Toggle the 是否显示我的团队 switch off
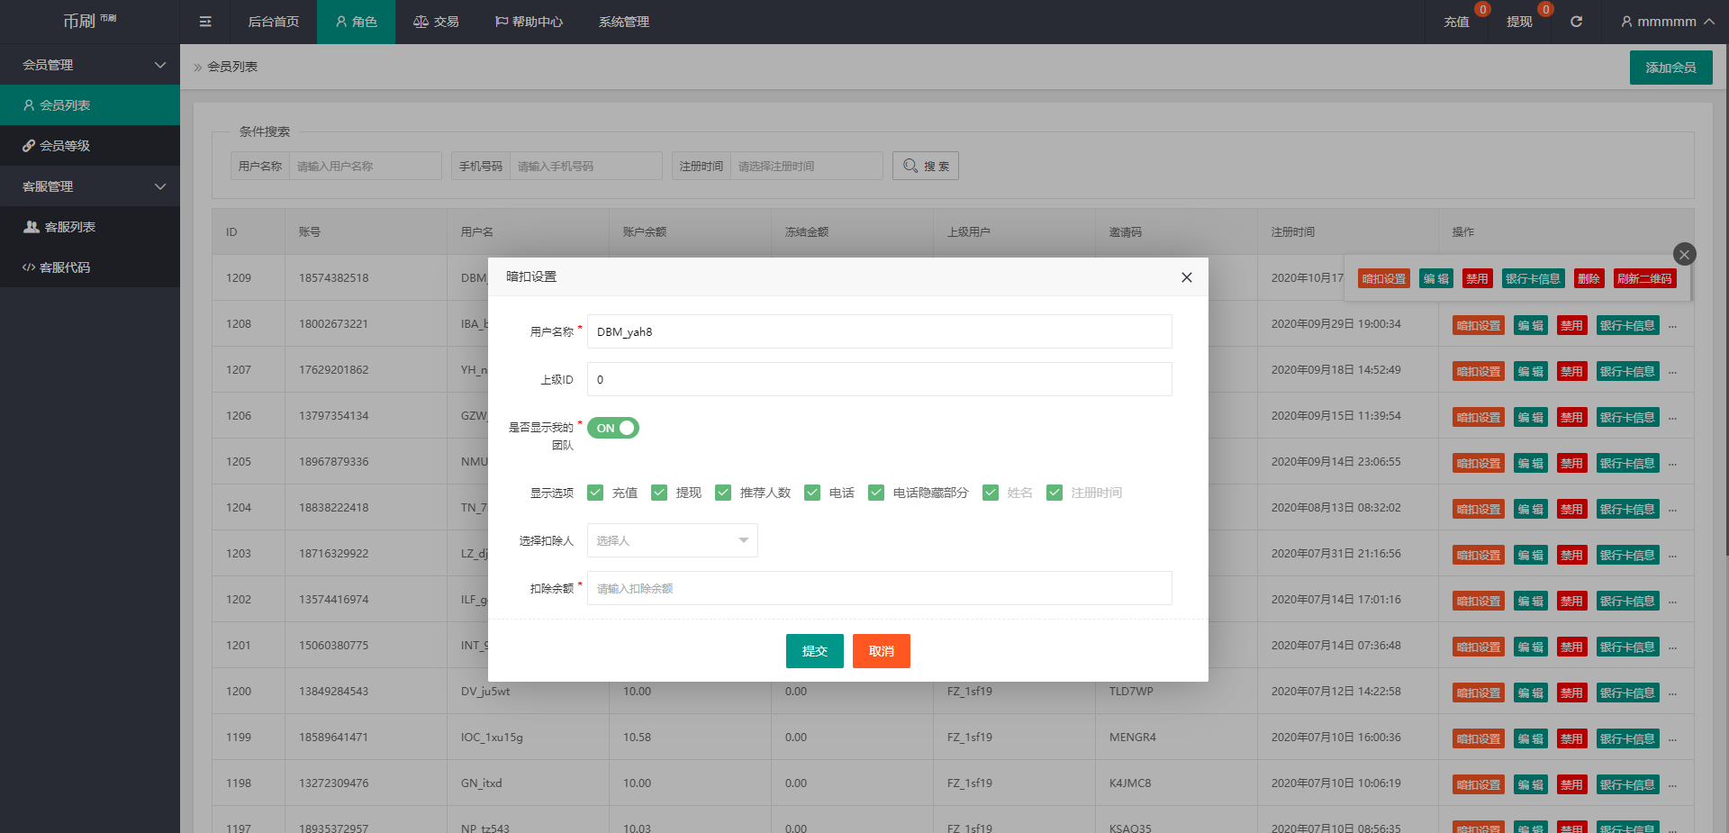Viewport: 1729px width, 833px height. pyautogui.click(x=613, y=428)
